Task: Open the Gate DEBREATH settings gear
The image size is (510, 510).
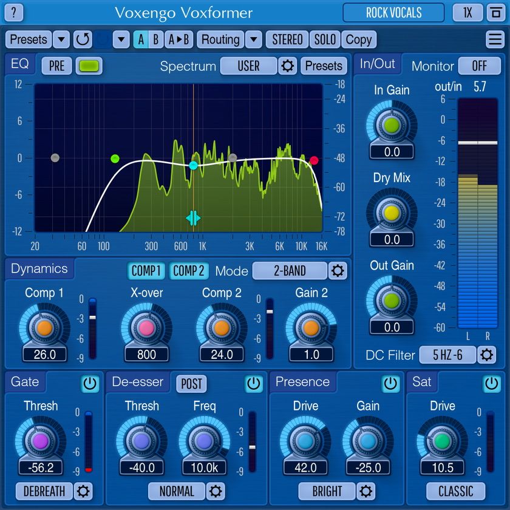Action: [x=83, y=491]
